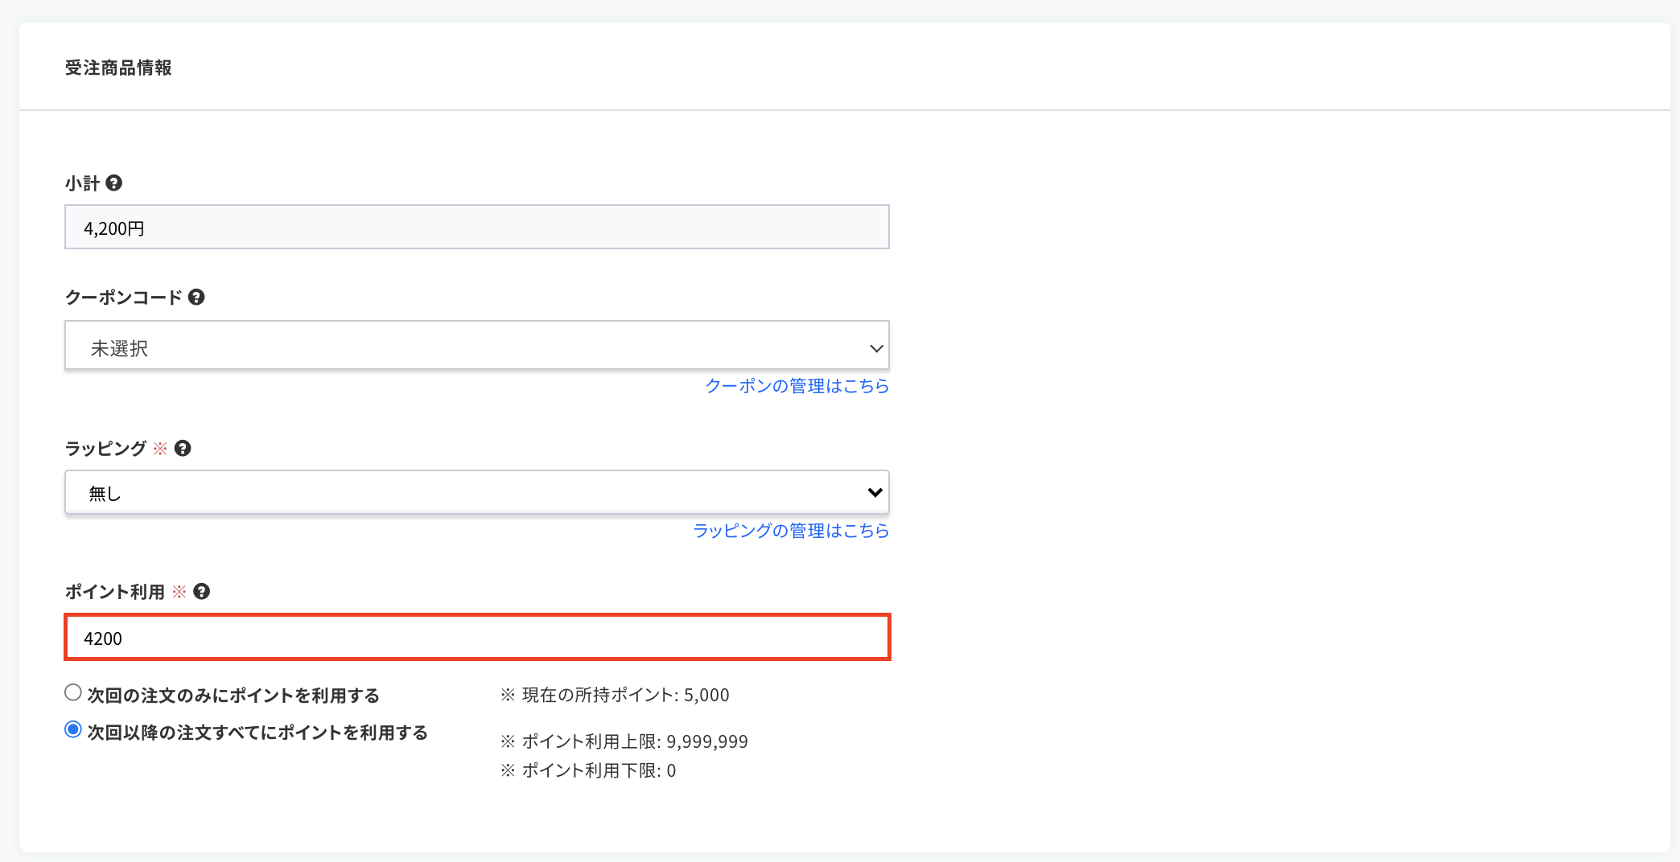Select 次回の注文のみにポイントを利用する radio
The height and width of the screenshot is (862, 1680).
(73, 692)
